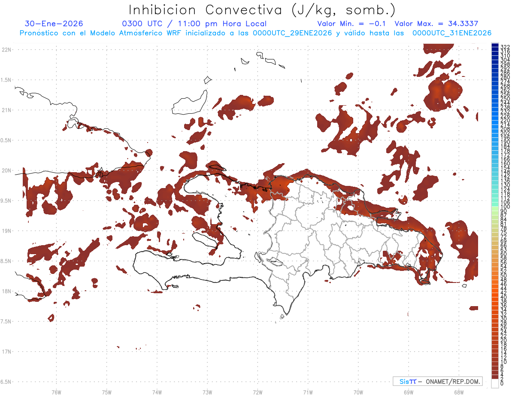The width and height of the screenshot is (515, 398).
Task: Click the 20N latitude axis label
Action: [6, 170]
